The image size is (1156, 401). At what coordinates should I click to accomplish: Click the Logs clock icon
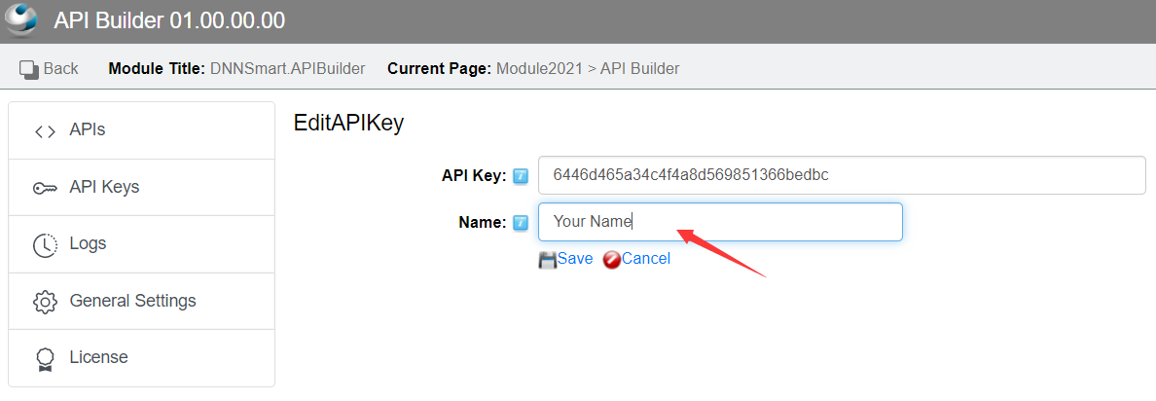(x=45, y=245)
